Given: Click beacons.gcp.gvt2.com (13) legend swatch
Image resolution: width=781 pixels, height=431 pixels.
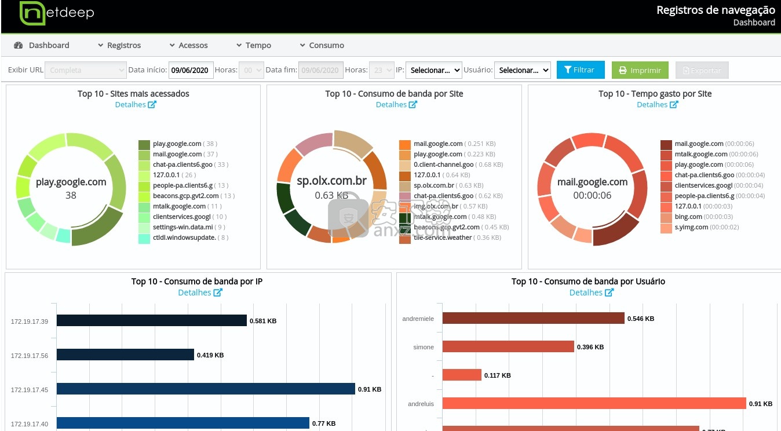Looking at the screenshot, I should [x=144, y=196].
